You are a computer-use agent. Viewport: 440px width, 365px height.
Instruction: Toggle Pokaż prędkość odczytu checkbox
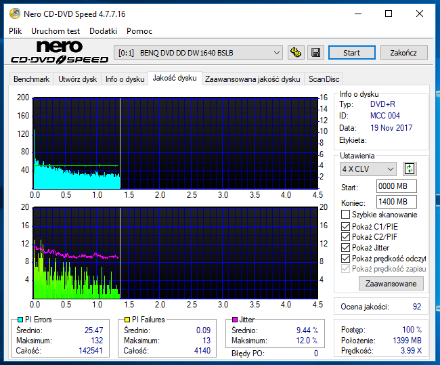pyautogui.click(x=345, y=258)
